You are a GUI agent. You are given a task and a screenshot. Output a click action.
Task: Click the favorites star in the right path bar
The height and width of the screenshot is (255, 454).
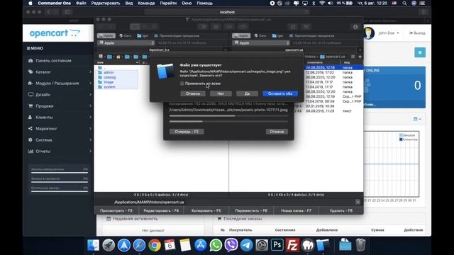coord(360,57)
